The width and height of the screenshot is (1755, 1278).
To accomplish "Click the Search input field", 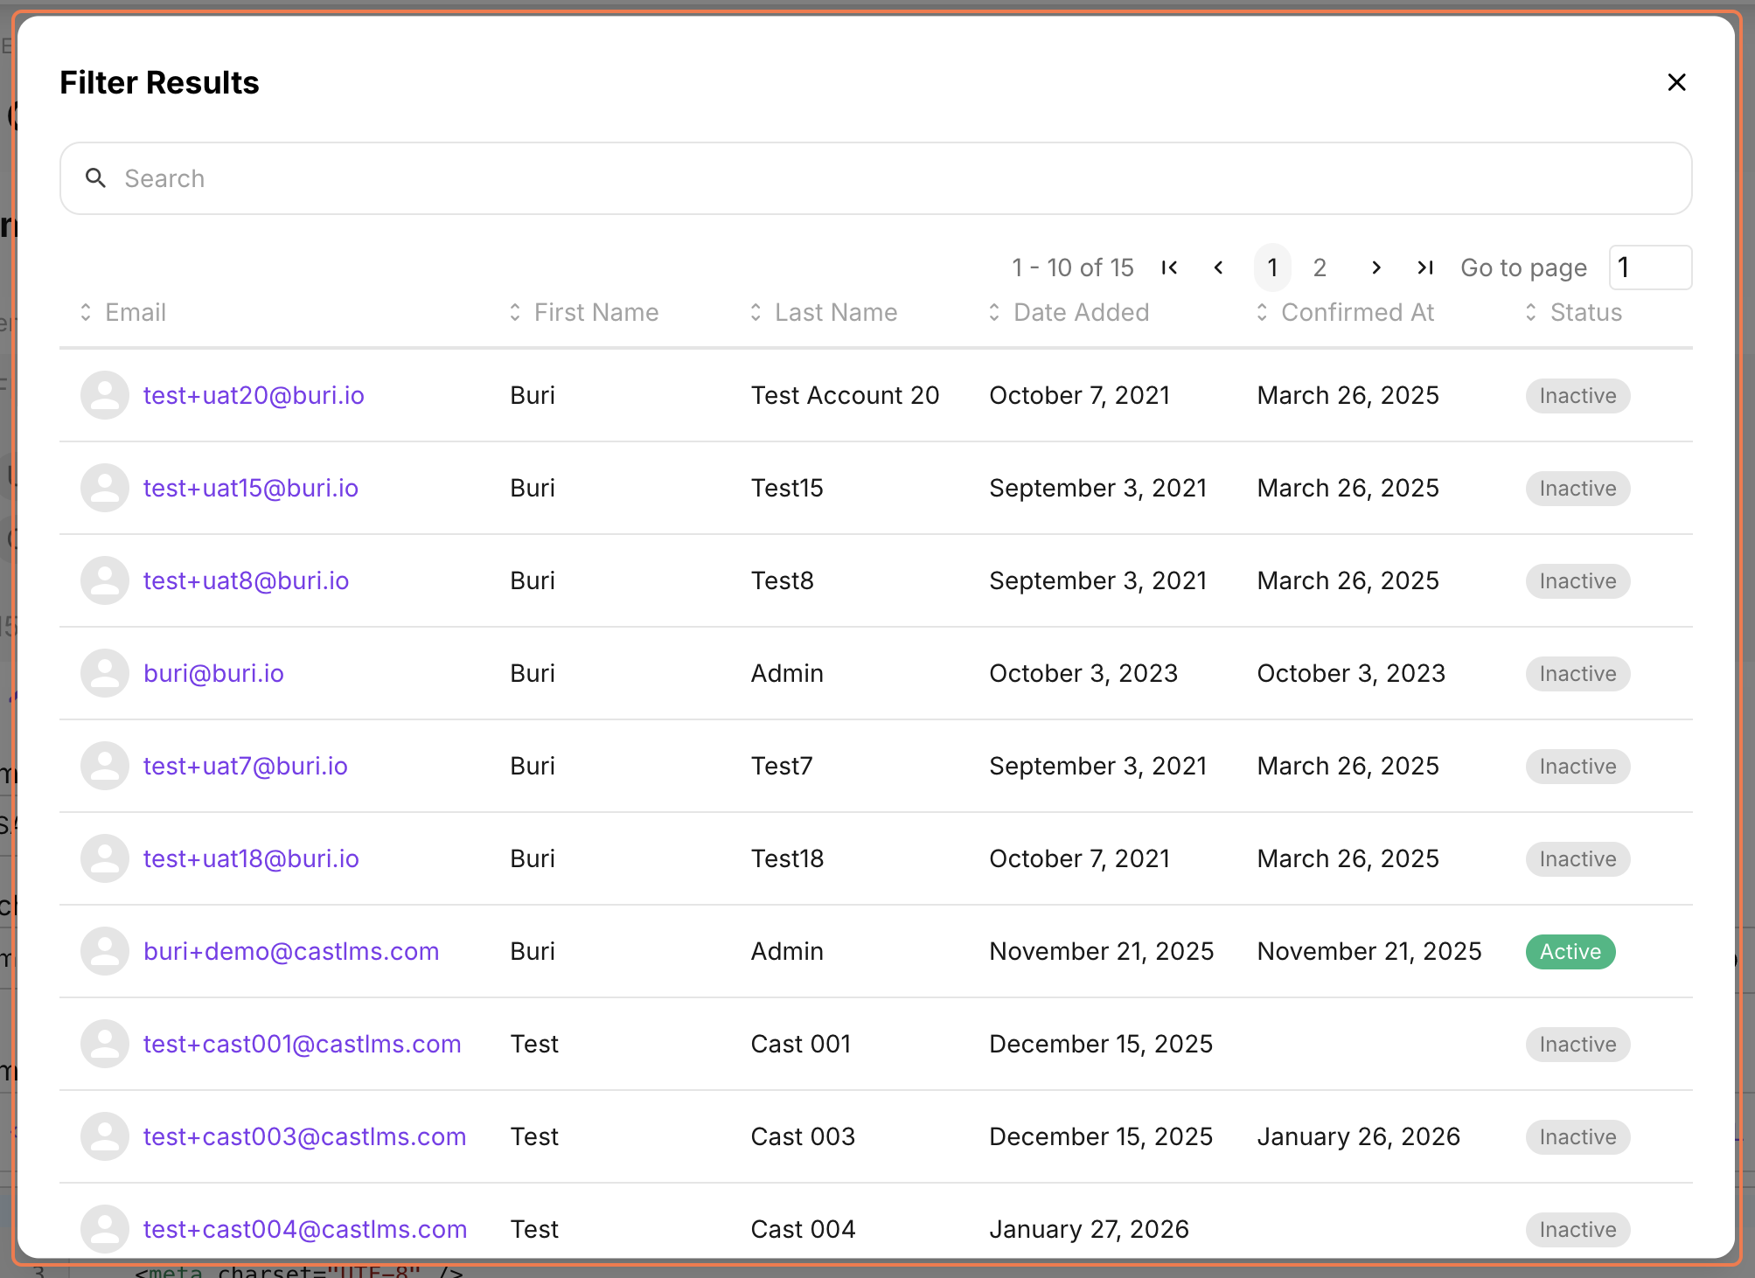I will [x=875, y=178].
